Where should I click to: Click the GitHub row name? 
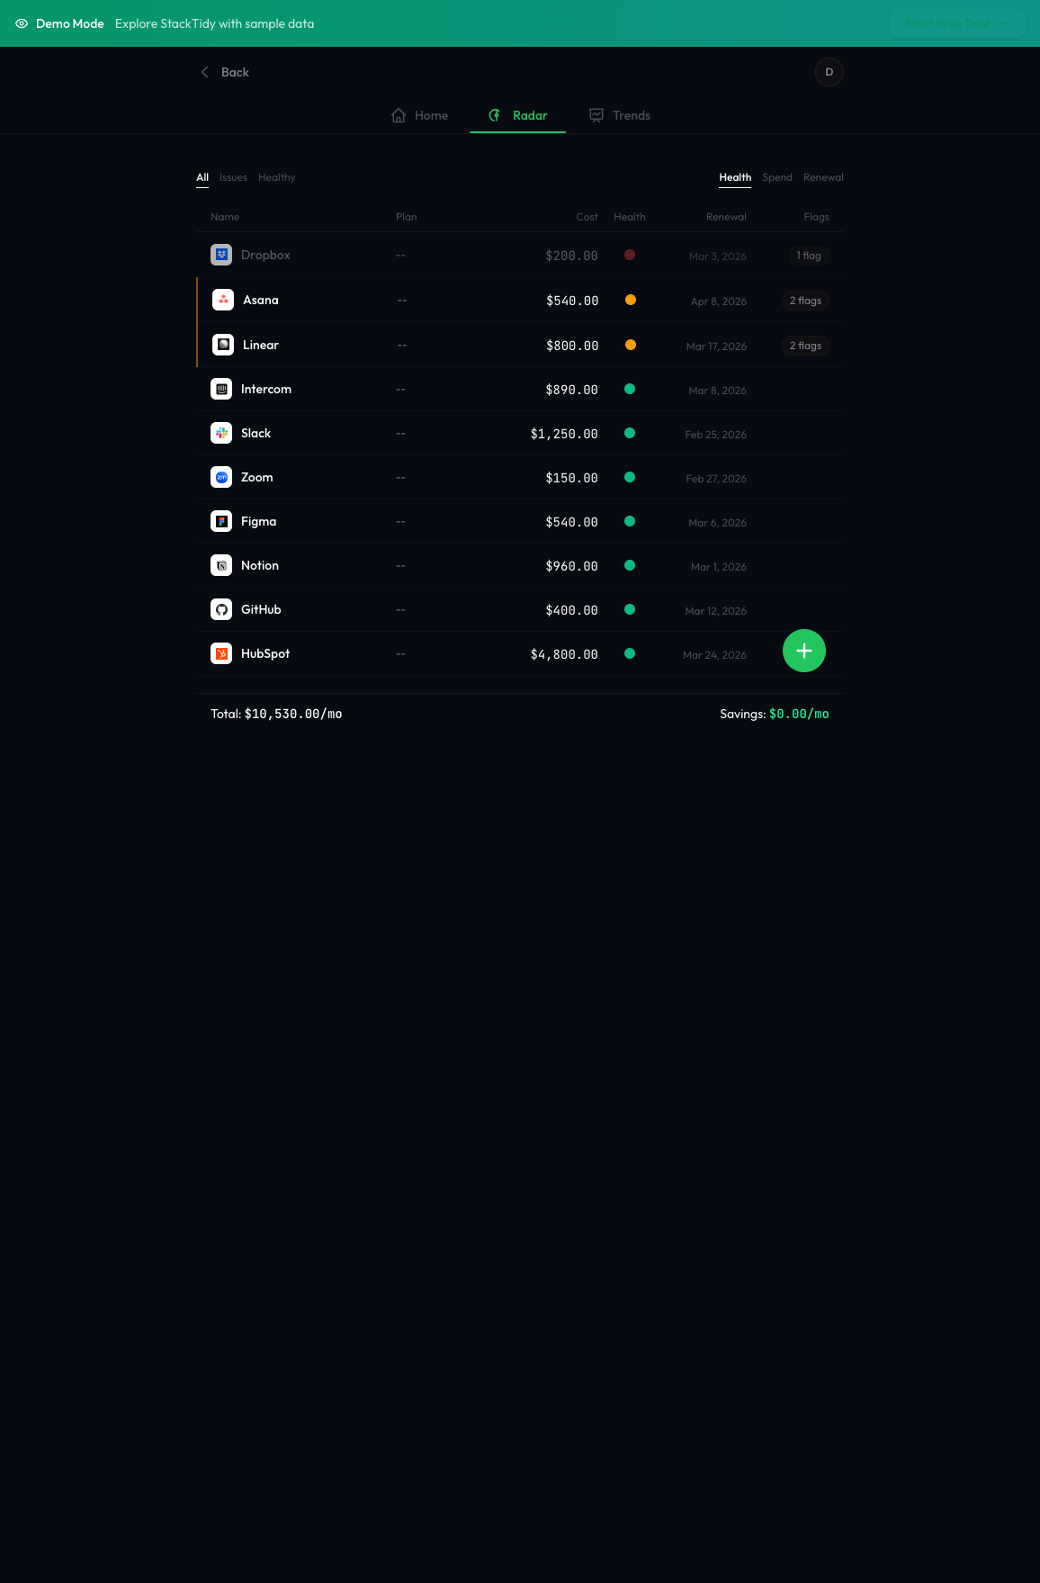[x=261, y=609]
